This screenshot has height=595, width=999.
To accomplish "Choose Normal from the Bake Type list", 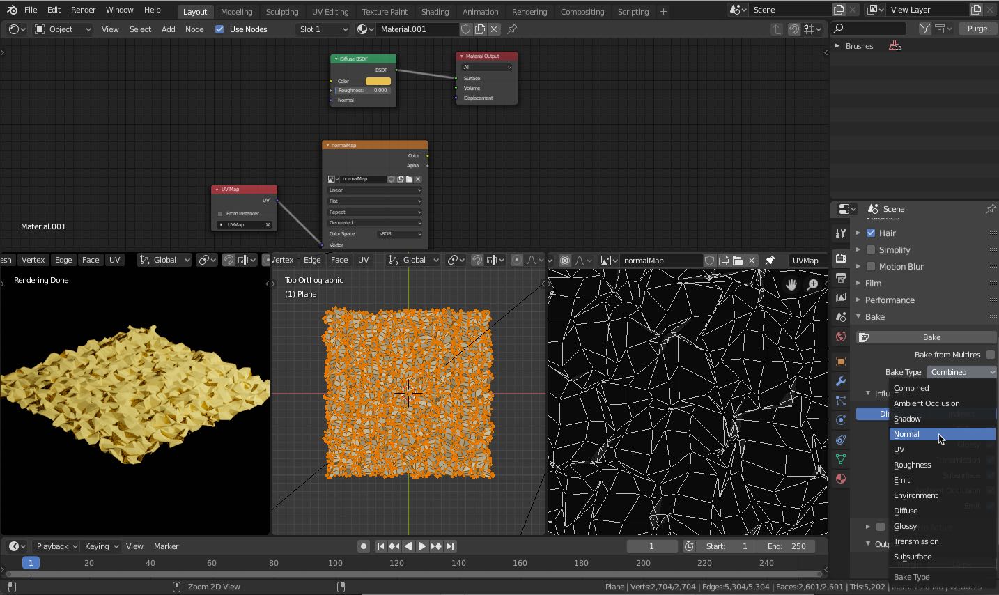I will pyautogui.click(x=942, y=434).
